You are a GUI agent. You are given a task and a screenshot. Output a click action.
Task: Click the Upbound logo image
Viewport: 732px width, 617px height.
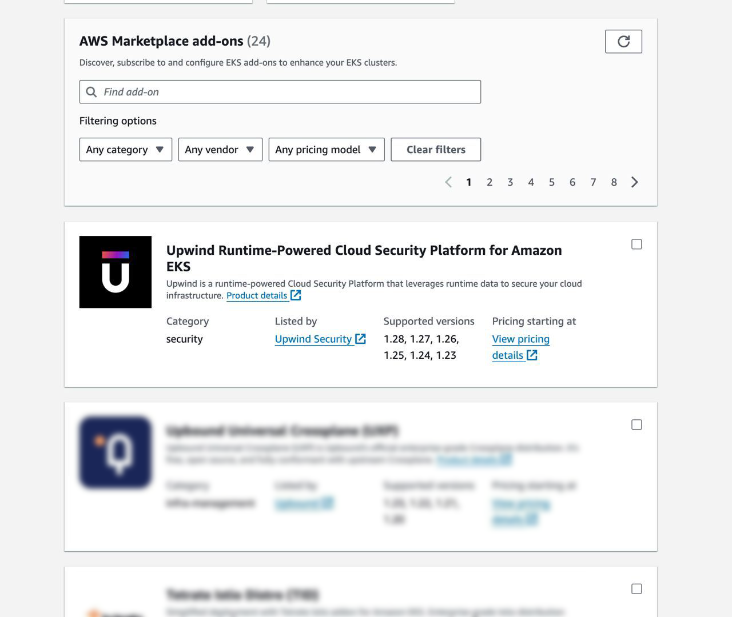pyautogui.click(x=115, y=451)
